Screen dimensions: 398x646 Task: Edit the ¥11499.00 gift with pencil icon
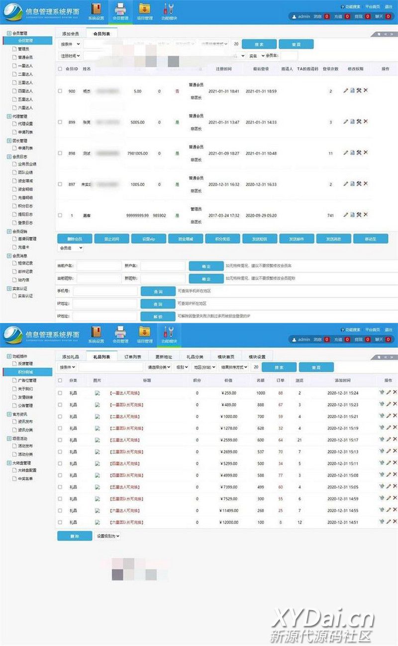click(x=389, y=510)
